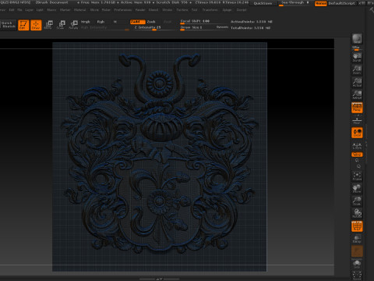Open the Edit menu
374x281 pixels.
click(x=12, y=10)
